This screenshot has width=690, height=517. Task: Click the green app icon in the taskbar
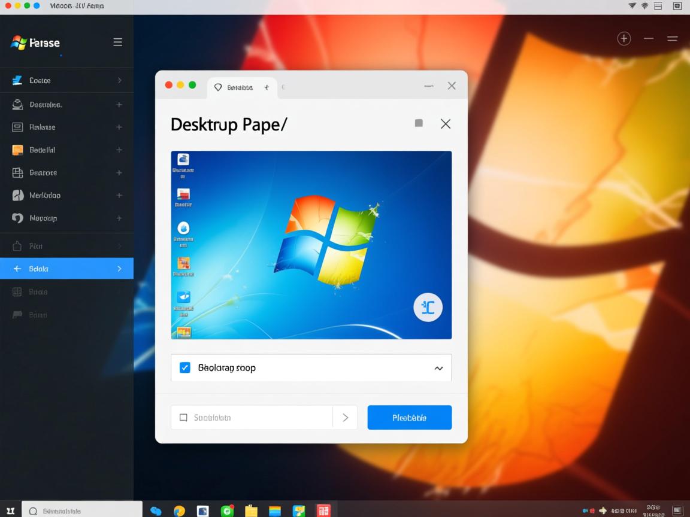(227, 510)
